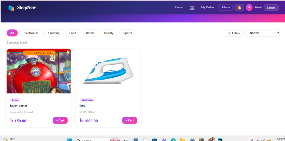Select the All category filter
The image size is (285, 141).
point(12,33)
